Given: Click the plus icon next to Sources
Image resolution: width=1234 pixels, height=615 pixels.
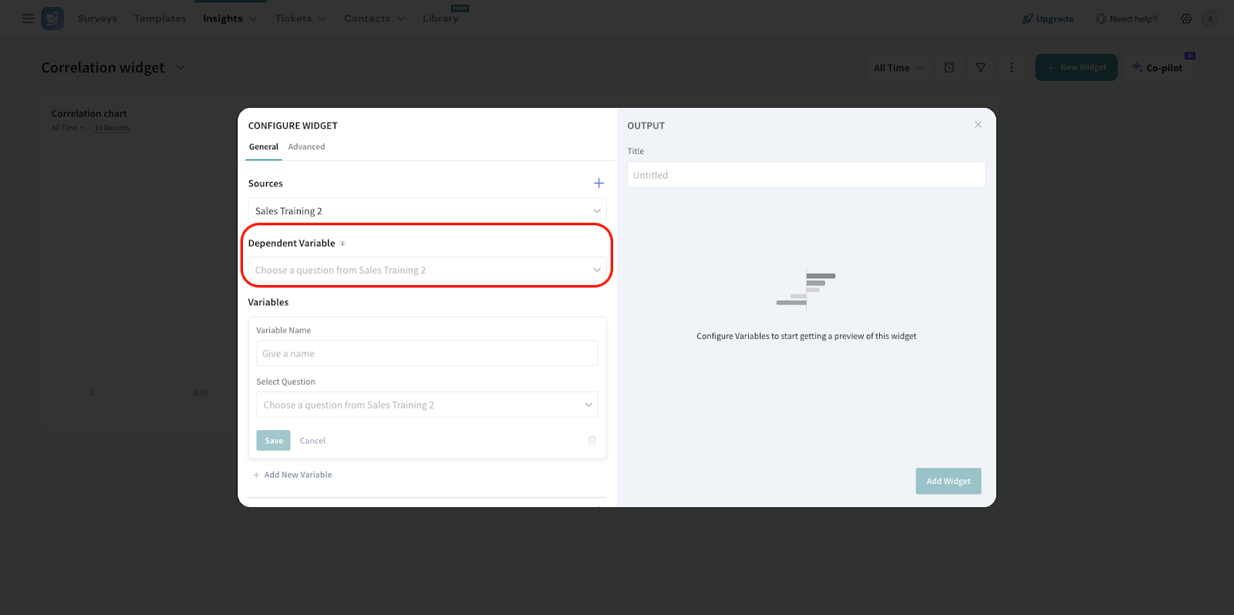Looking at the screenshot, I should click(x=598, y=183).
